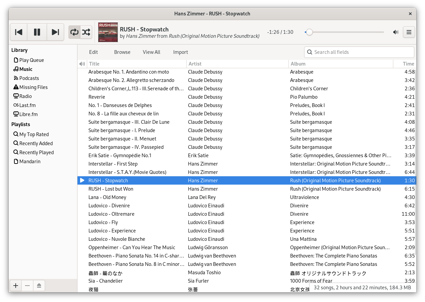Click the playback progress slider
This screenshot has height=302, width=425.
344,32
